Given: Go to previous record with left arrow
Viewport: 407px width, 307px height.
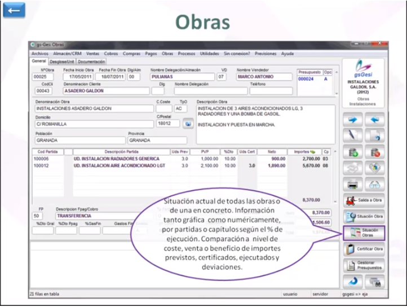Looking at the screenshot, I should pos(374,120).
